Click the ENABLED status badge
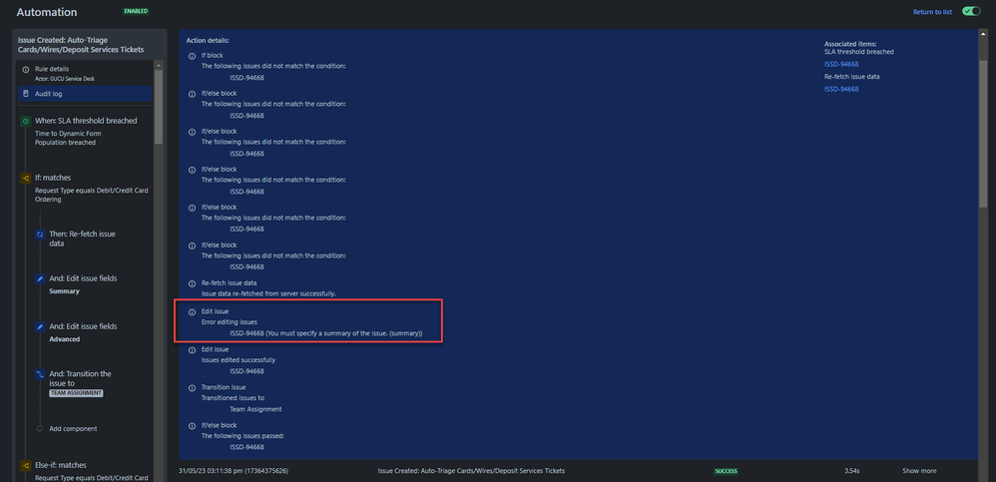Viewport: 996px width, 482px height. point(136,11)
